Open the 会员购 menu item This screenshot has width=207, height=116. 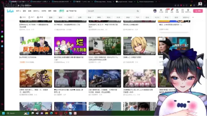click(x=44, y=11)
